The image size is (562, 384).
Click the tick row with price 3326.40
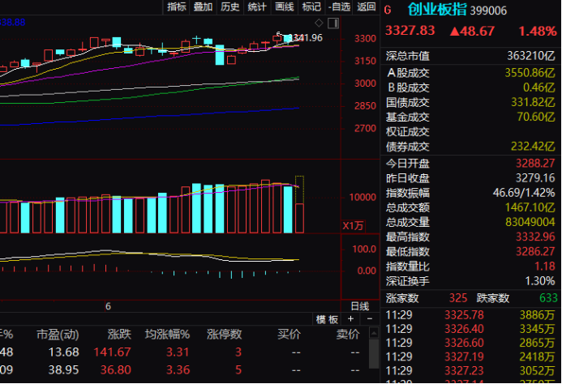tap(470, 329)
